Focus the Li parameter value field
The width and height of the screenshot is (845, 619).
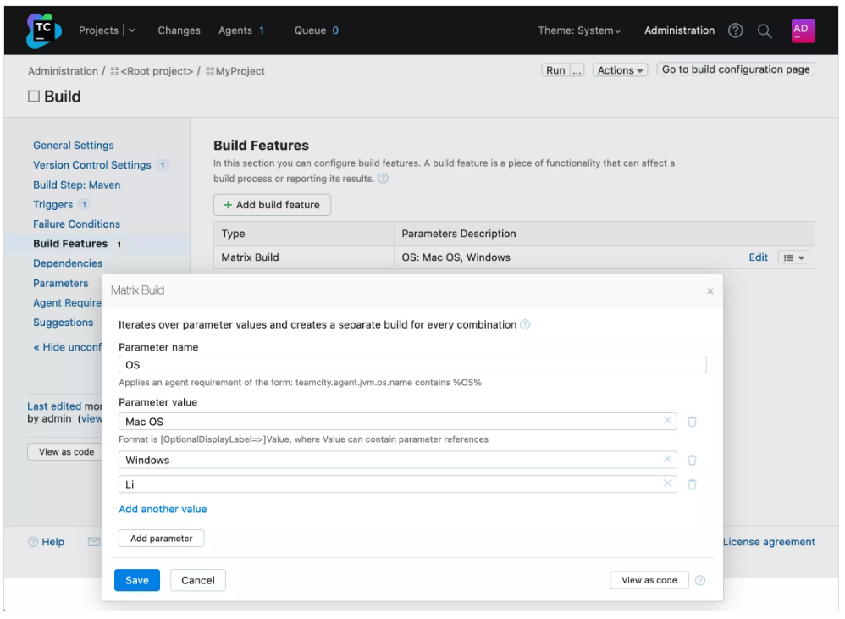[398, 484]
